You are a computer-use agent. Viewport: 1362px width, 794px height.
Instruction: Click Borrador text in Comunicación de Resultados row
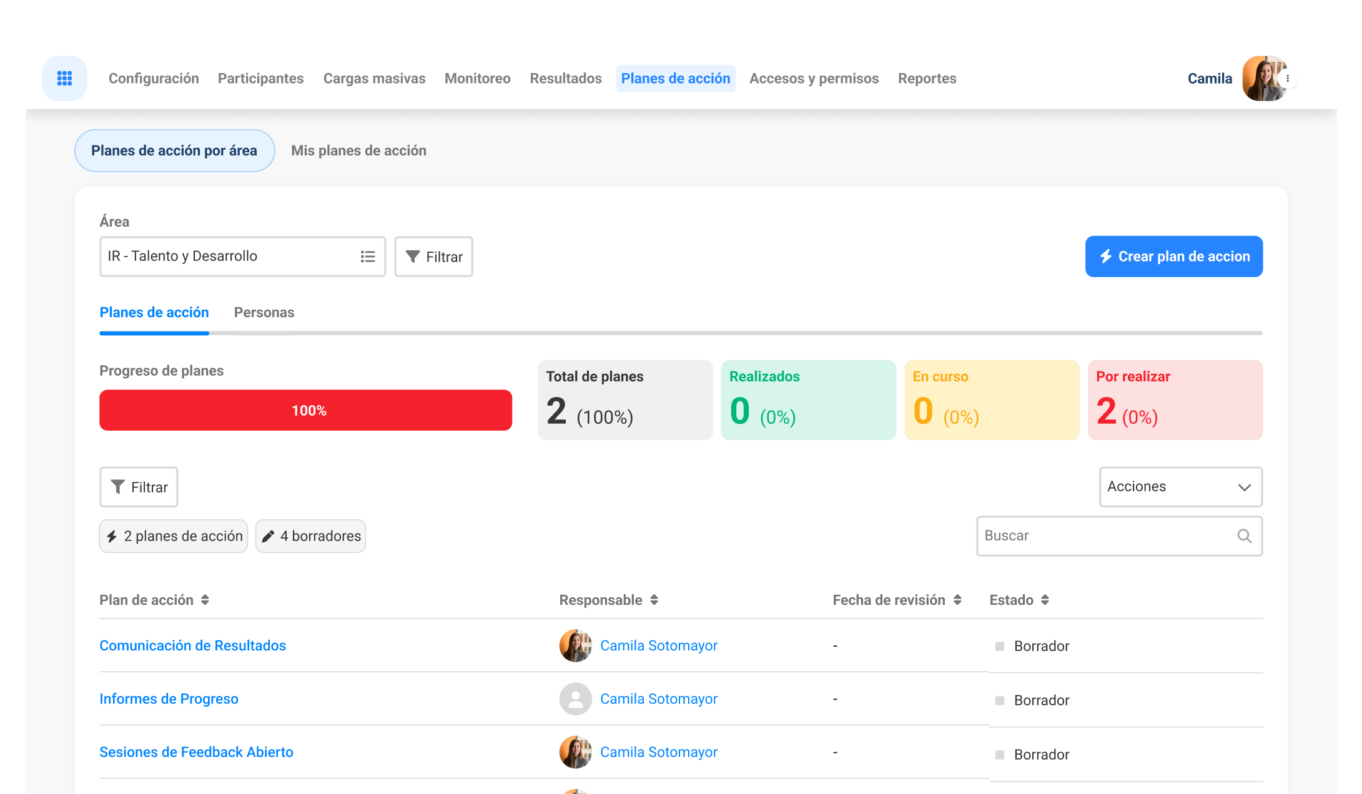point(1042,646)
